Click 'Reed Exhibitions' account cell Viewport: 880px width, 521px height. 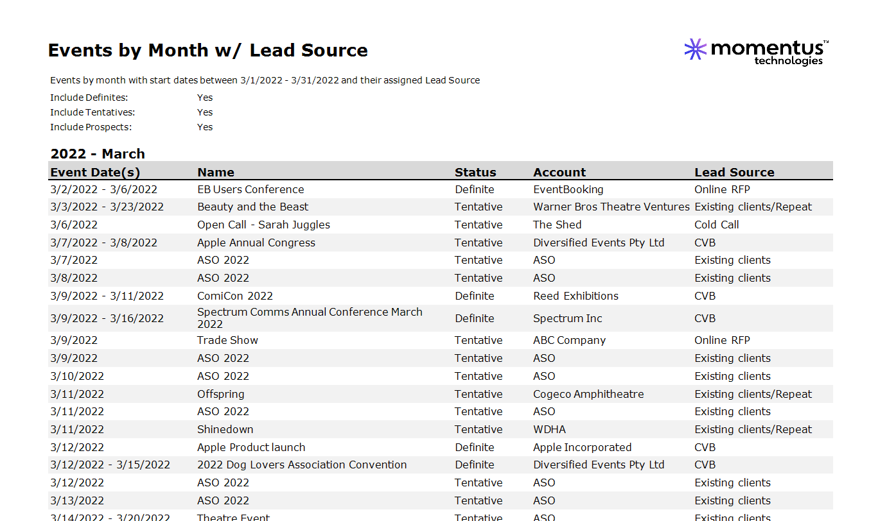pos(576,296)
